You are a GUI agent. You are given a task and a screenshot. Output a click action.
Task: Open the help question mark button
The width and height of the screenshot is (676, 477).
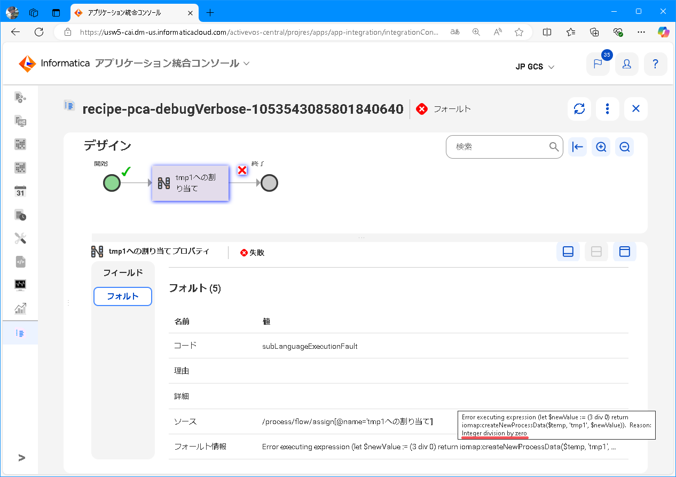coord(655,64)
